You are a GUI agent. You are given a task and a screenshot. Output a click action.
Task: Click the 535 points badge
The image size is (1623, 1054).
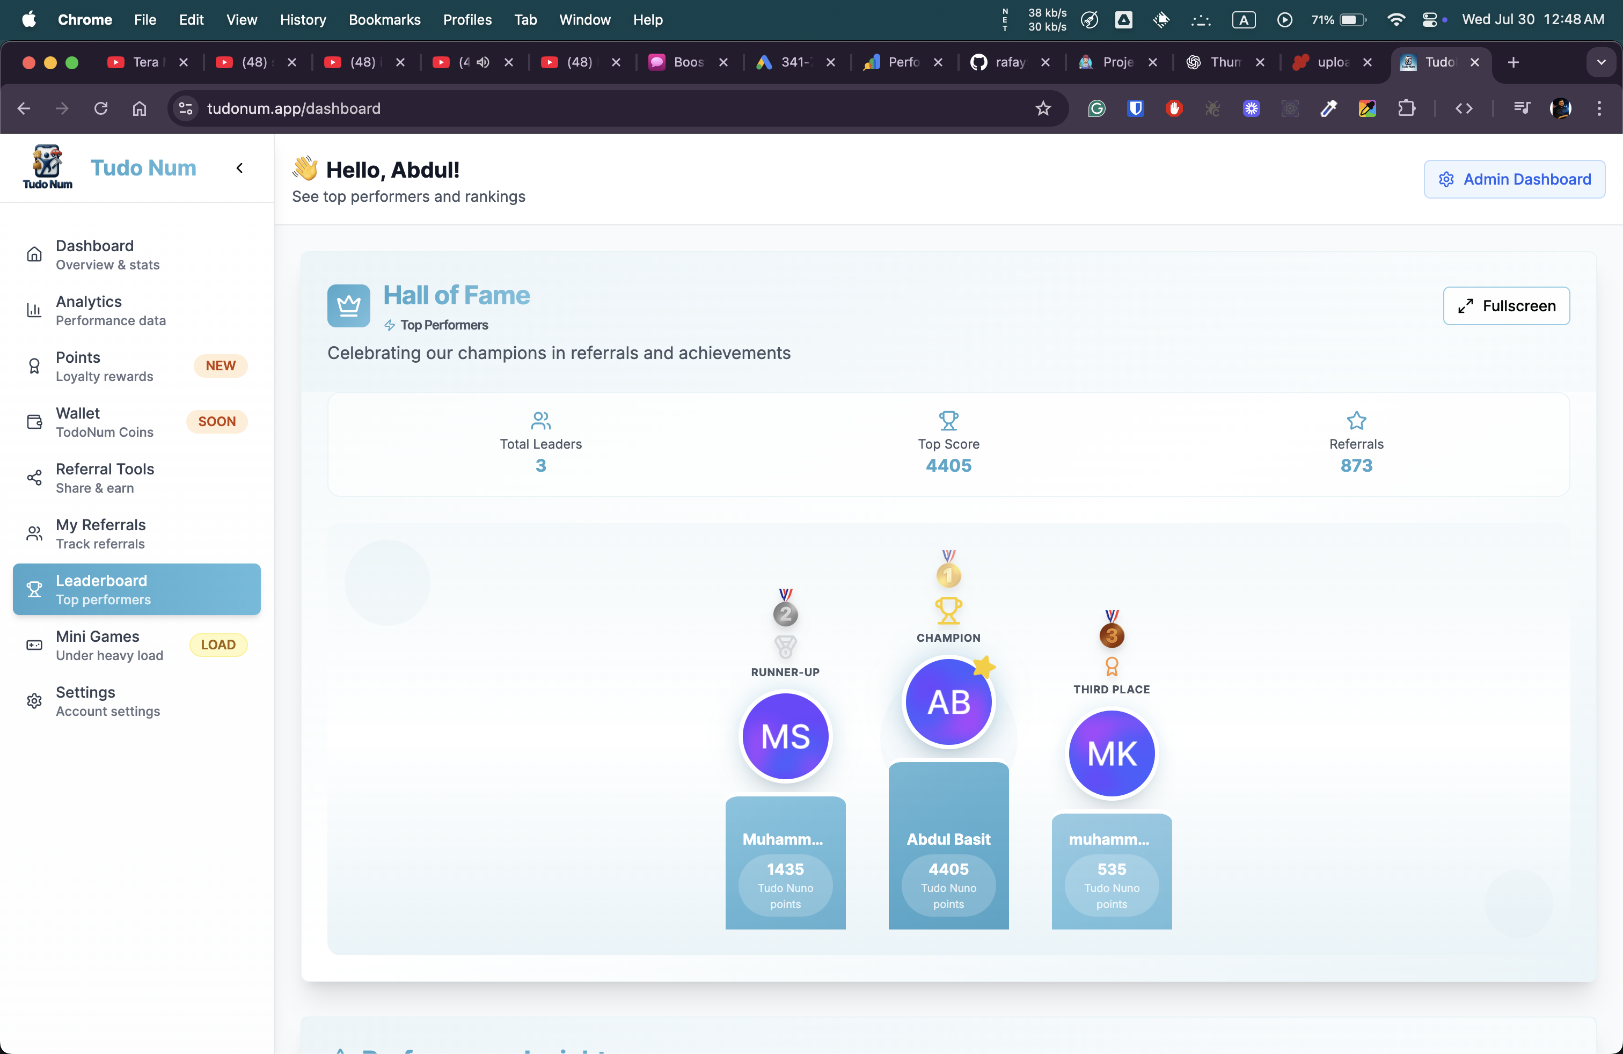point(1112,885)
